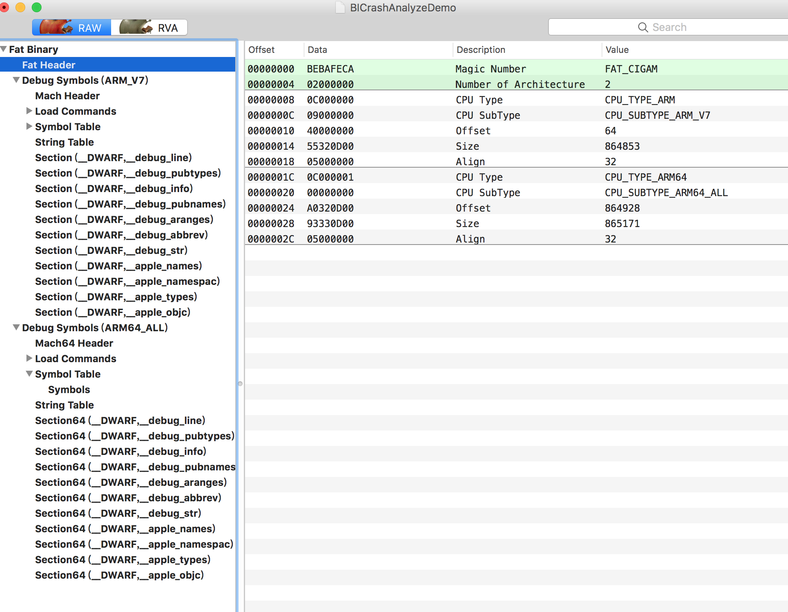Select Section (__DWARF,__apple_objc)
The width and height of the screenshot is (788, 612).
pos(113,312)
